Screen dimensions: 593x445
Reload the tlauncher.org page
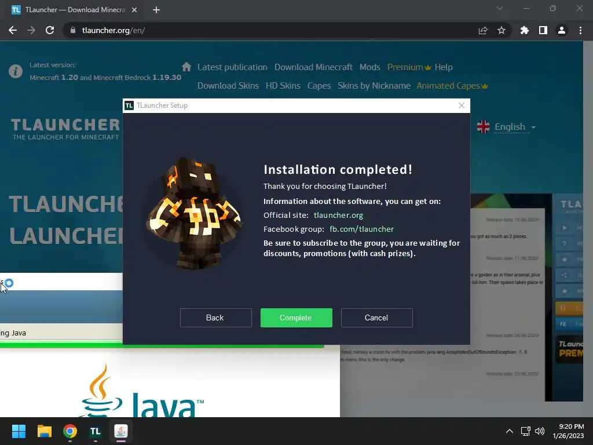[50, 30]
